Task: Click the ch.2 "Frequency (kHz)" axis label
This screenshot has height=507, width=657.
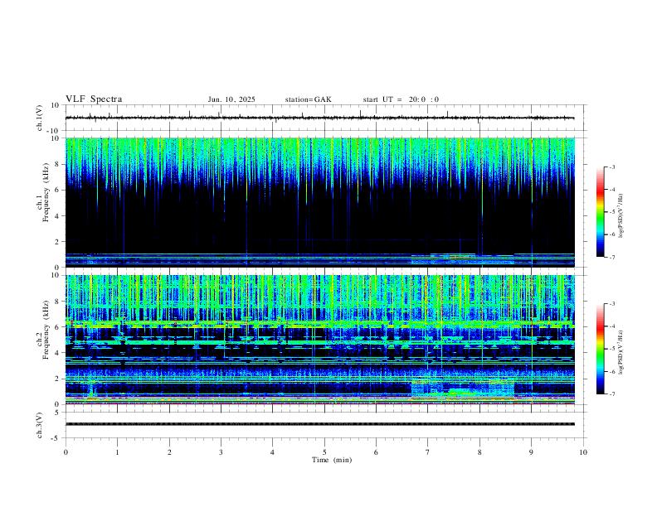Action: (46, 329)
